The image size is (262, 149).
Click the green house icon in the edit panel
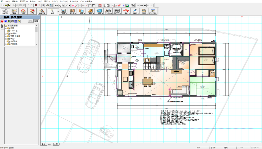click(9, 21)
